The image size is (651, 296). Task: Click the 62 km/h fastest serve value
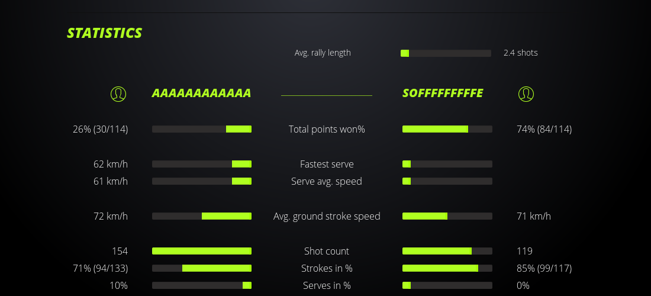click(x=111, y=164)
